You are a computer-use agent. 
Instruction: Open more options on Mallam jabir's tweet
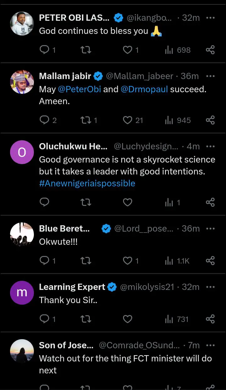click(x=210, y=76)
